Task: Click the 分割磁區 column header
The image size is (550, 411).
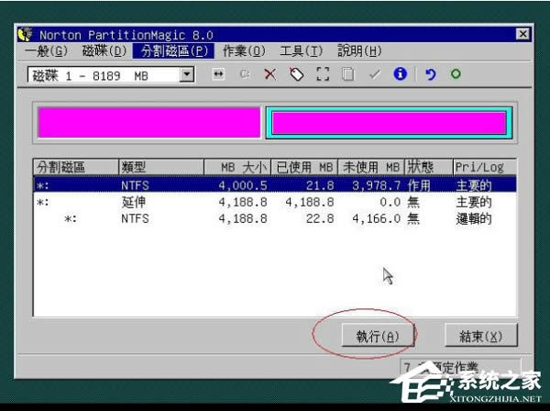Action: 76,167
